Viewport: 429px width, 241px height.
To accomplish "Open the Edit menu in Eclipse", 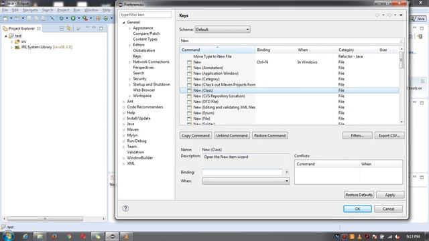I will 15,10.
